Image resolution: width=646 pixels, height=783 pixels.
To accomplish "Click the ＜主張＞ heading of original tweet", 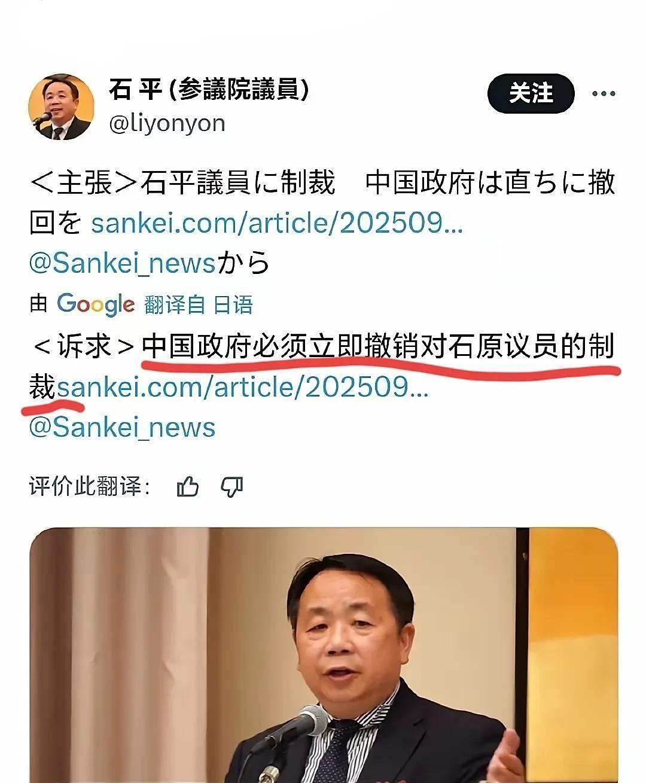I will [84, 182].
